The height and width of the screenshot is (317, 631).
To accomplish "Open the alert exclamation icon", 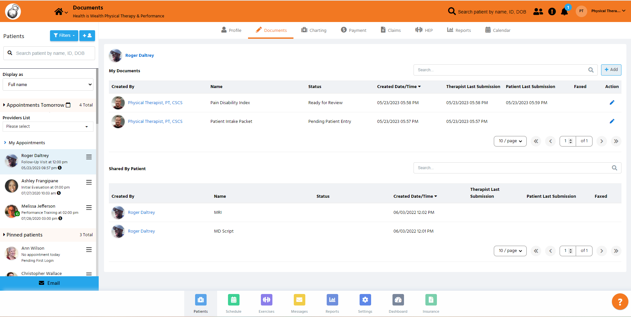I will [x=552, y=11].
